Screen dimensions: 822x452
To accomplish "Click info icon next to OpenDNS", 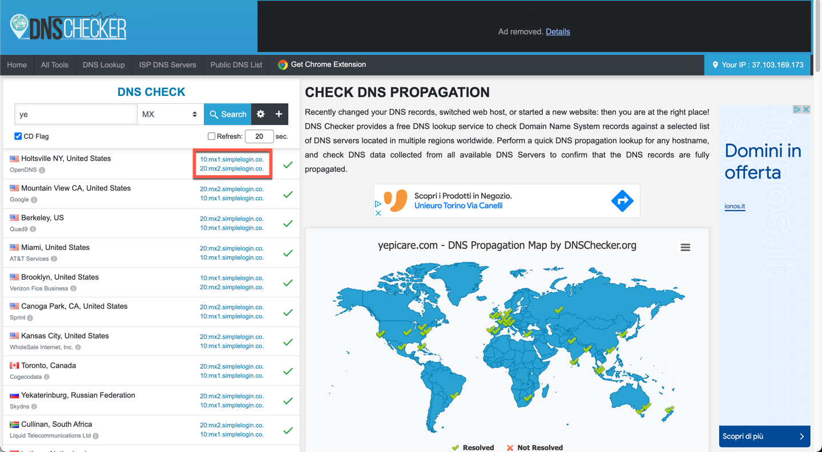I will coord(42,170).
